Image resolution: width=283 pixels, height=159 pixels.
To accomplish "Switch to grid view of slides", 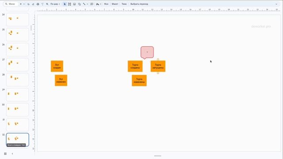I will click(5, 154).
